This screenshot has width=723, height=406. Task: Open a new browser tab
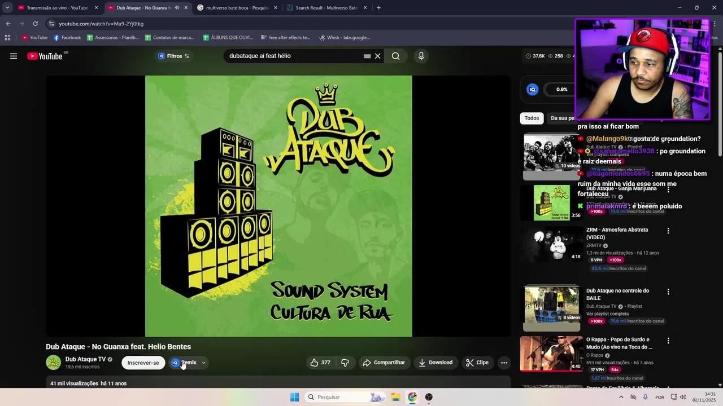[378, 8]
